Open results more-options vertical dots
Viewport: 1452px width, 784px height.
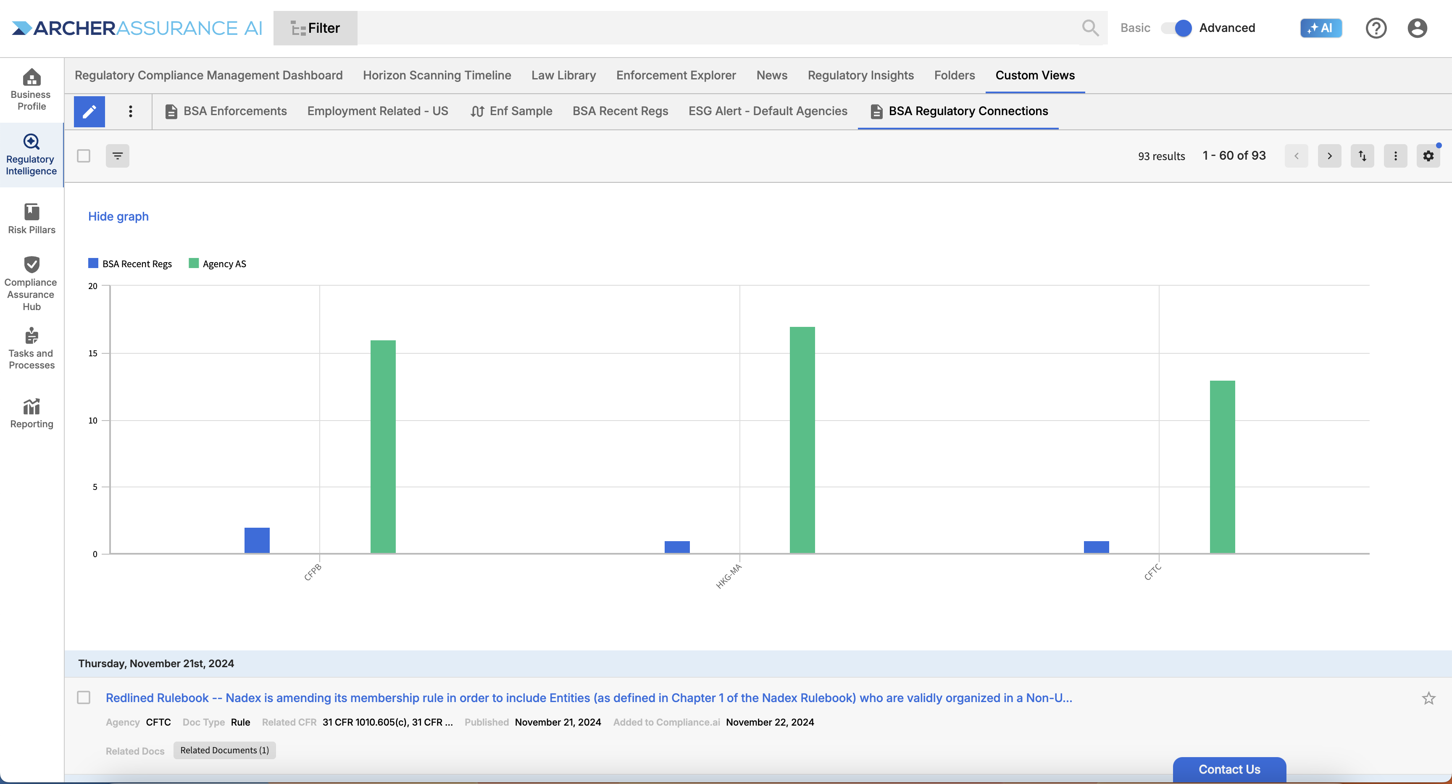click(x=1395, y=156)
